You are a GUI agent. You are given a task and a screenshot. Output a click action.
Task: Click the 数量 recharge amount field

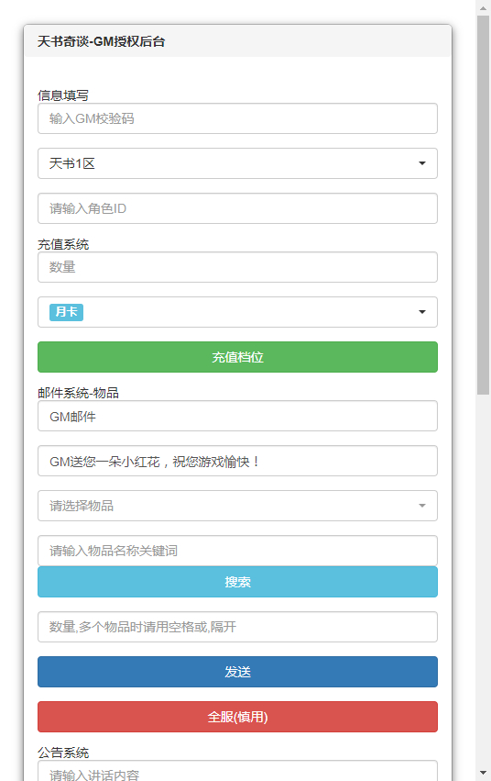tap(237, 267)
